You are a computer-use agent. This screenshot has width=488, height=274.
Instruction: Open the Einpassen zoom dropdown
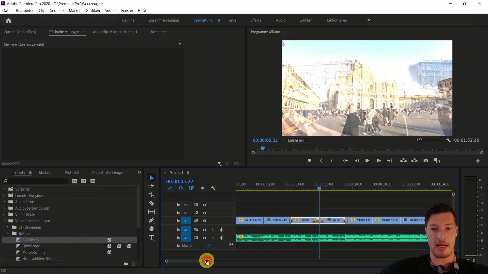(x=299, y=140)
